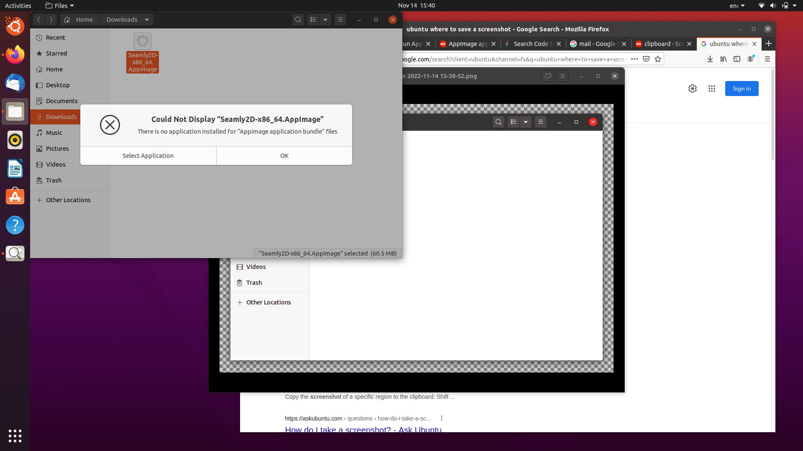Viewport: 803px width, 451px height.
Task: Open Google apps grid icon
Action: point(712,89)
